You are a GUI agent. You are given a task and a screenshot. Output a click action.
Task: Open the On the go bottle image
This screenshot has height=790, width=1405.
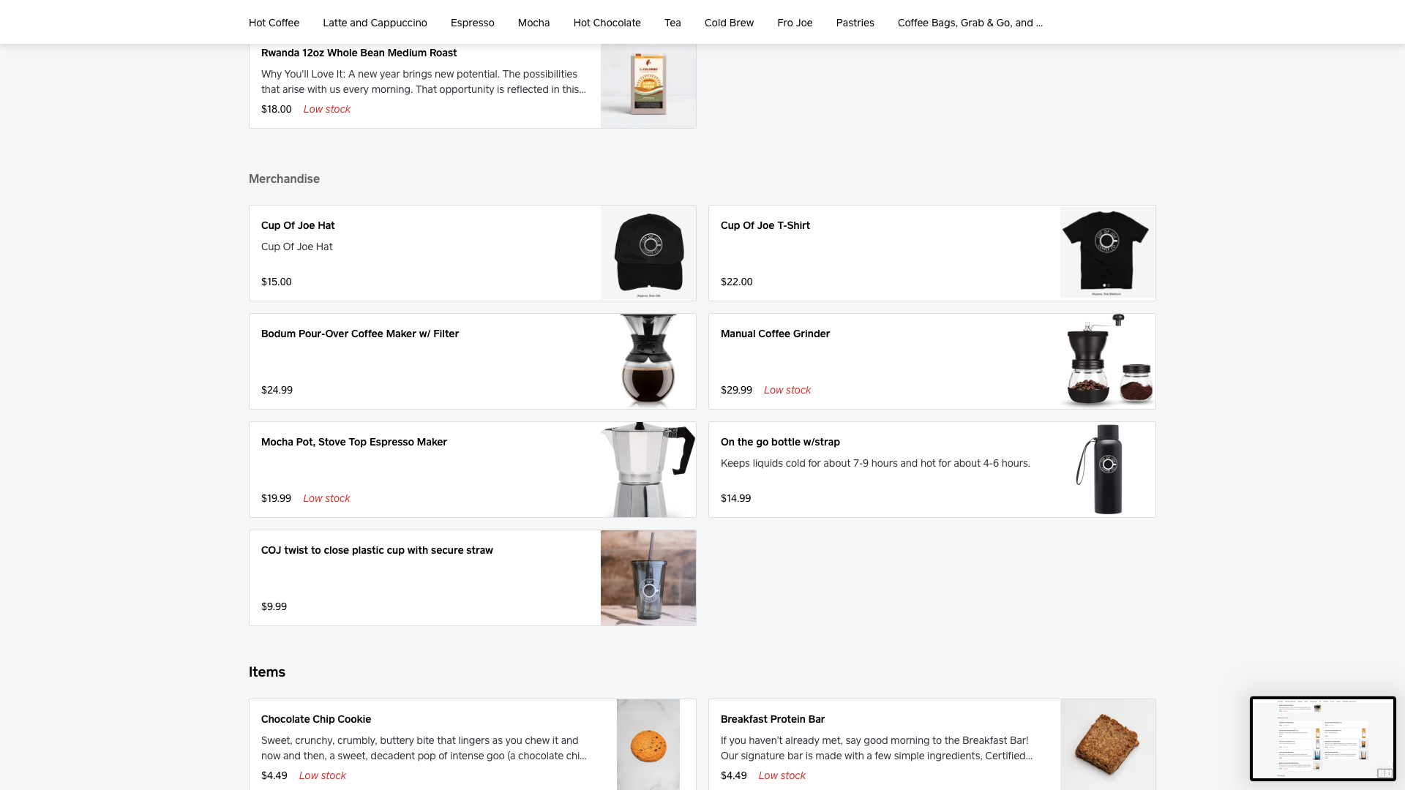1107,469
